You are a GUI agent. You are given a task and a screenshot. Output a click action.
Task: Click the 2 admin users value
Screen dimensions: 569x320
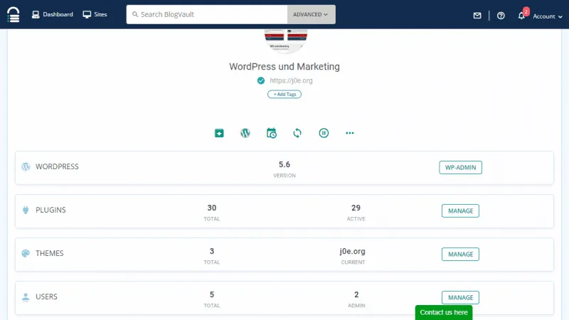point(356,294)
